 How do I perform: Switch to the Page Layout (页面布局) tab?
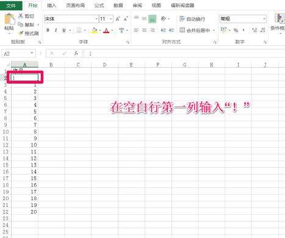pos(76,5)
